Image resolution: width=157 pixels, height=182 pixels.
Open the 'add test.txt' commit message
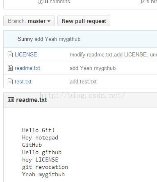tap(83, 82)
